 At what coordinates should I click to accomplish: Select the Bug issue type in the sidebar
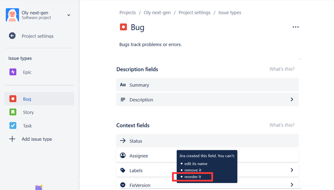(39, 99)
